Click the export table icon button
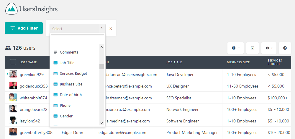The width and height of the screenshot is (295, 139). (253, 48)
